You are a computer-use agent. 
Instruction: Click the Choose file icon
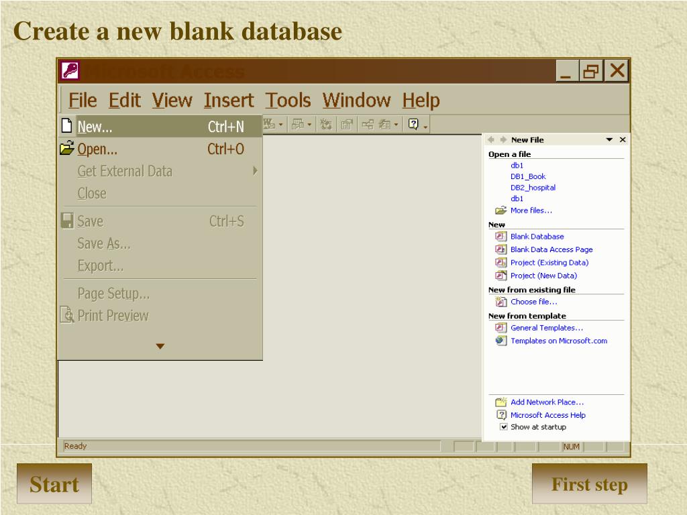[500, 302]
